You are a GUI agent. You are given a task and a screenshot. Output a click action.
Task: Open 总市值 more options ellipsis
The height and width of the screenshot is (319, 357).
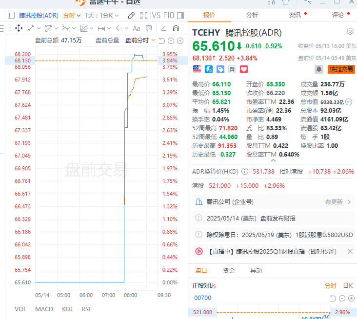349,102
